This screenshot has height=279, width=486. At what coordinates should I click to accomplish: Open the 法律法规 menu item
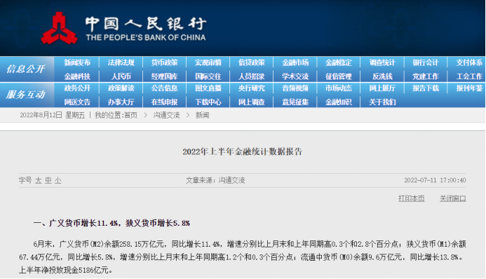pos(121,62)
